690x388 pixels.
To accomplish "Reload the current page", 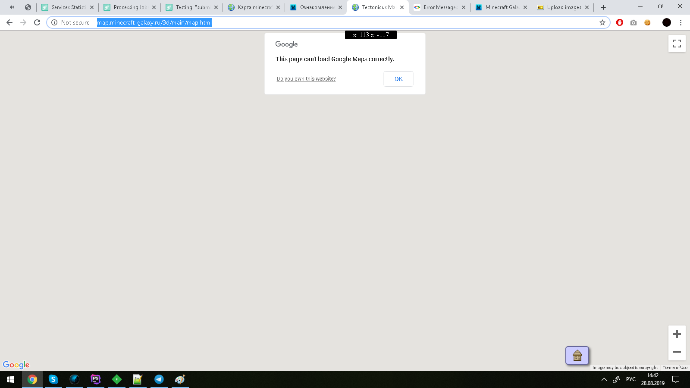I will 37,22.
